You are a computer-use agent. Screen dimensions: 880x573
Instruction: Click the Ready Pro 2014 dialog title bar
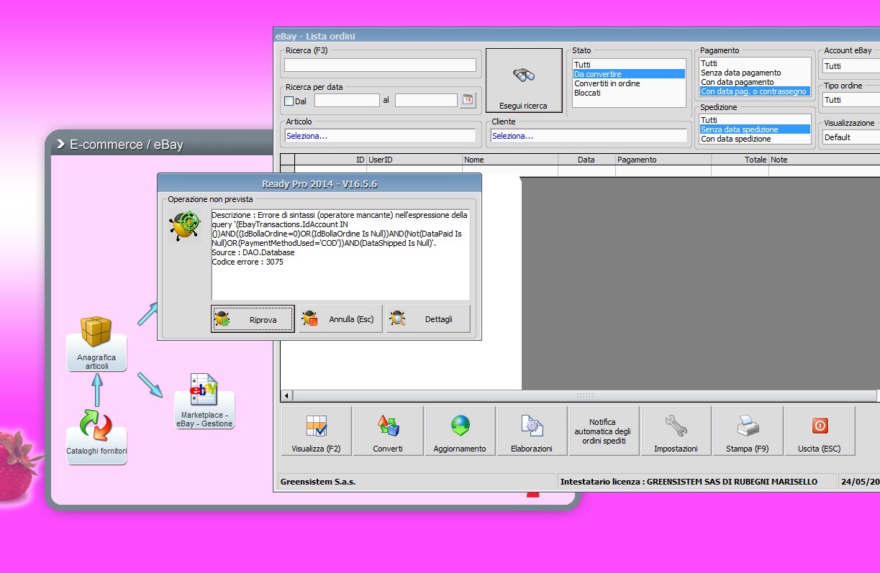319,184
